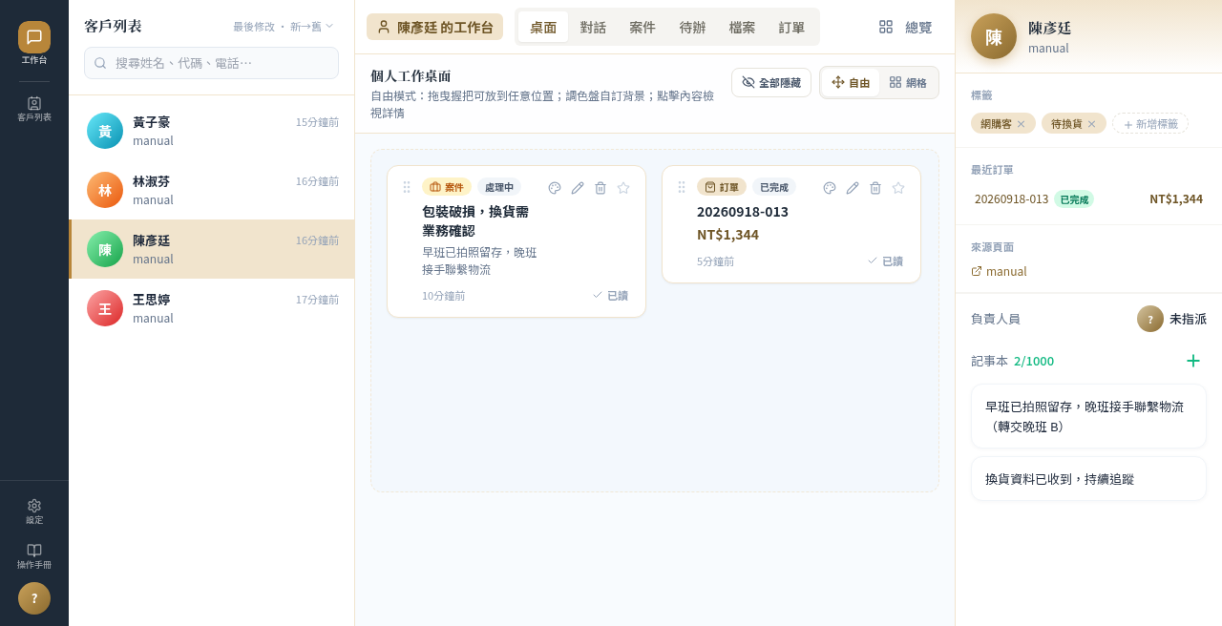Image resolution: width=1222 pixels, height=626 pixels.
Task: Click the 處理中 status badge
Action: pyautogui.click(x=499, y=187)
